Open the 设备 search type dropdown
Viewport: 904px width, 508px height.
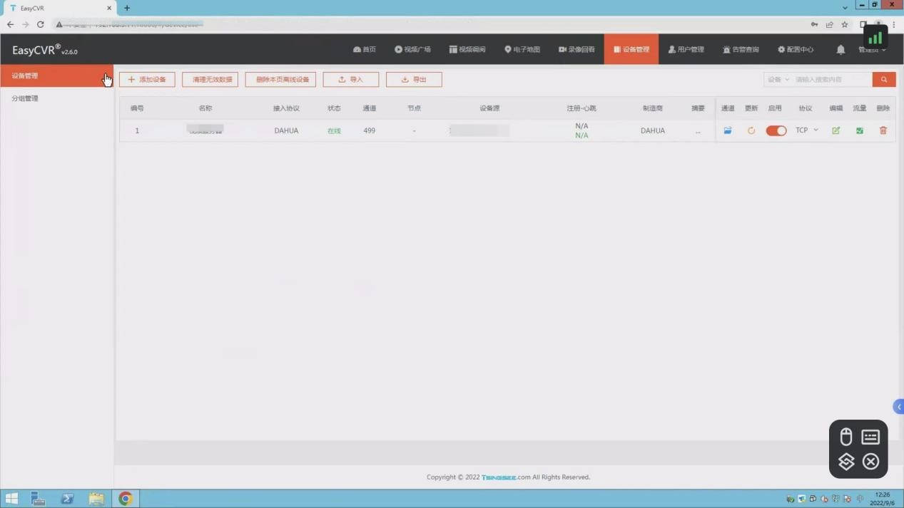778,79
